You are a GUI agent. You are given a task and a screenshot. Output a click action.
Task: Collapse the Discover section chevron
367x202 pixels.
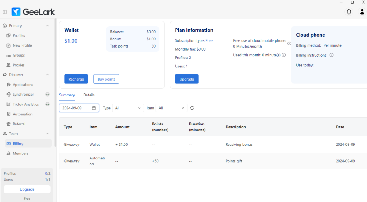click(x=48, y=74)
